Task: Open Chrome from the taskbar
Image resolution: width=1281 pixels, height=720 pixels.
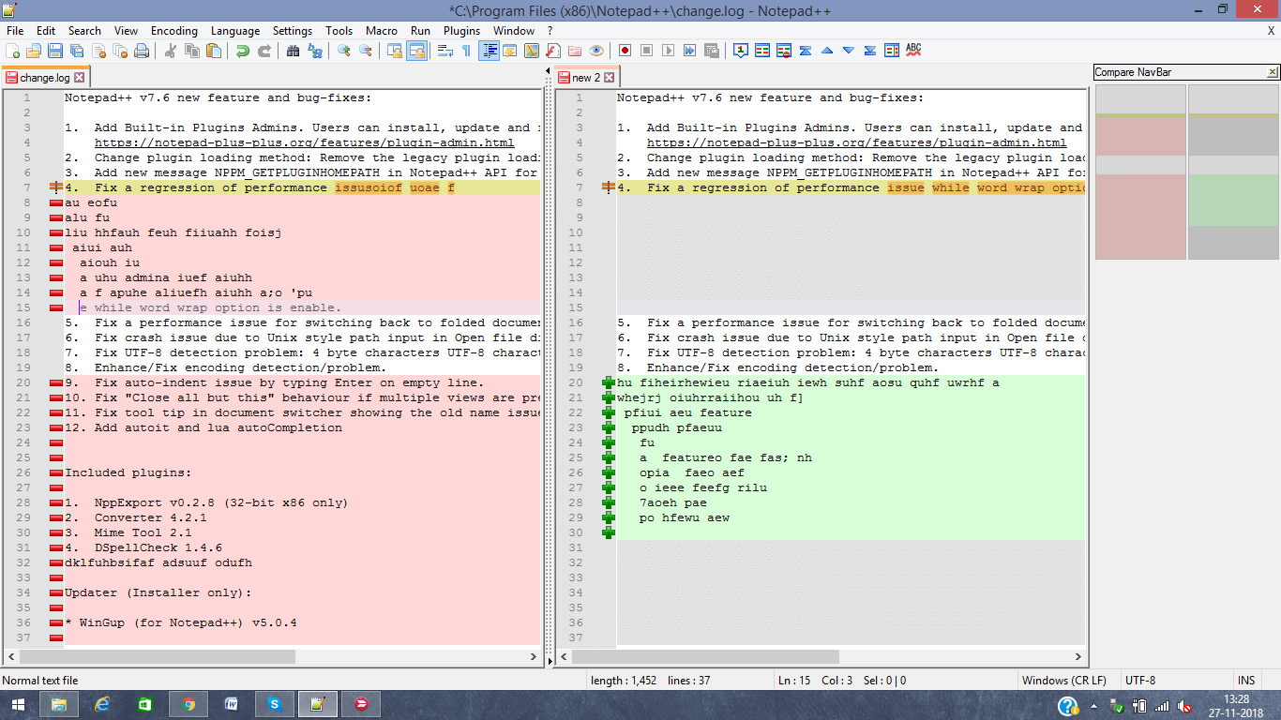Action: tap(188, 704)
